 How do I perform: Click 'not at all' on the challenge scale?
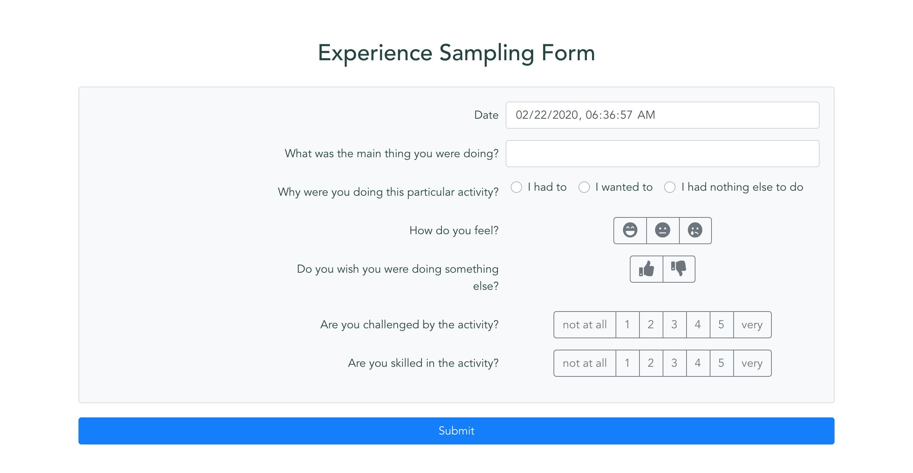pyautogui.click(x=583, y=325)
